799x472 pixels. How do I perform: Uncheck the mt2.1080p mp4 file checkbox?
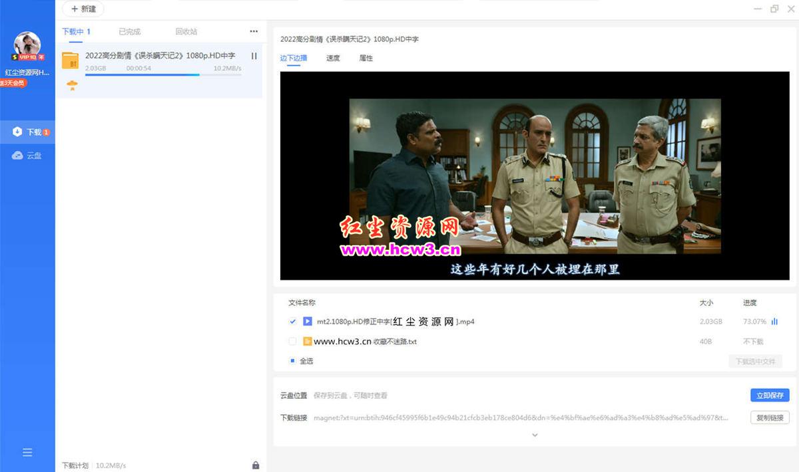coord(292,322)
